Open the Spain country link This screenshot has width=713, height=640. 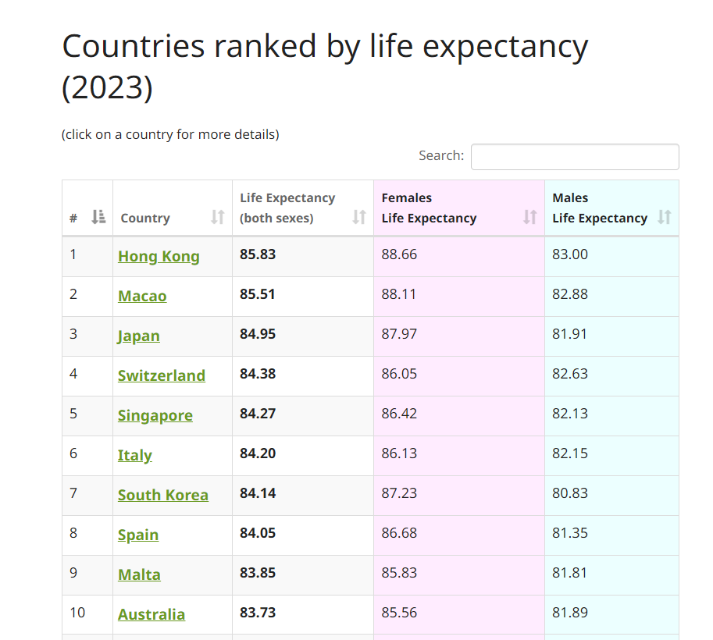[x=138, y=535]
